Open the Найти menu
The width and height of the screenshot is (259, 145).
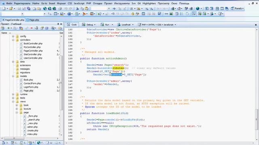click(x=36, y=3)
